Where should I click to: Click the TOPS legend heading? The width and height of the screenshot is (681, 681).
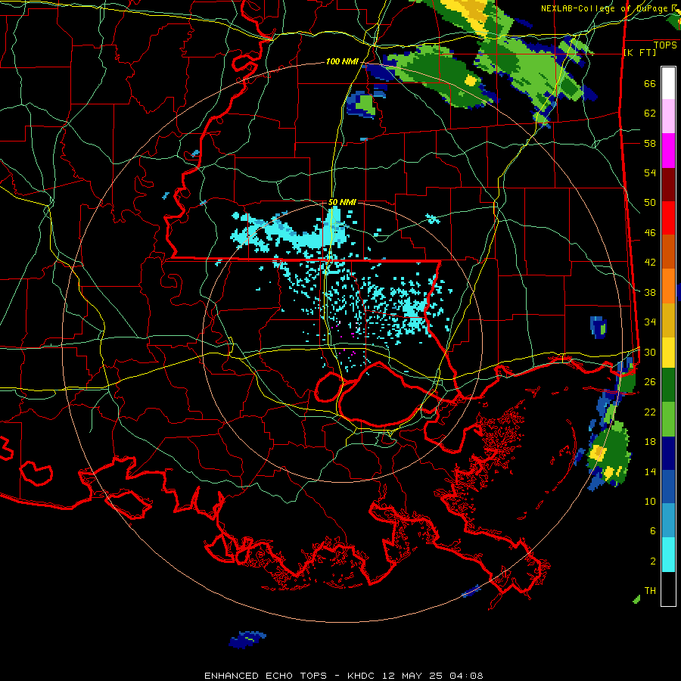point(665,45)
